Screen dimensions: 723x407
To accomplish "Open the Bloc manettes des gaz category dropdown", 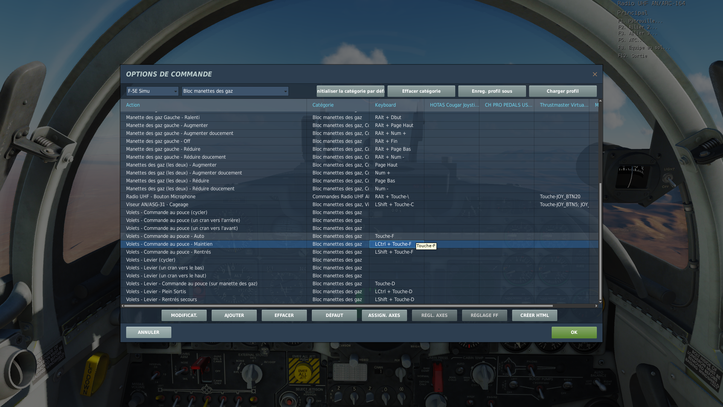I will 235,91.
